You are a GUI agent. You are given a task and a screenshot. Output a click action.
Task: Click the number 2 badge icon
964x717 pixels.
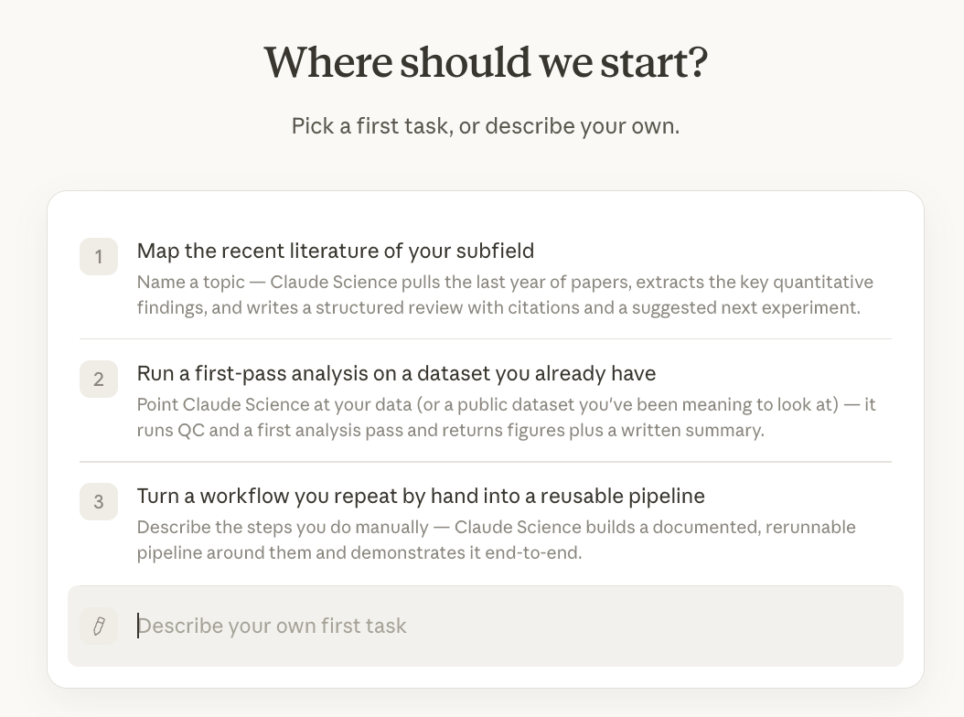coord(99,379)
